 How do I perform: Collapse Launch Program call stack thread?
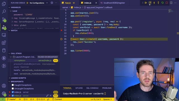11,57
